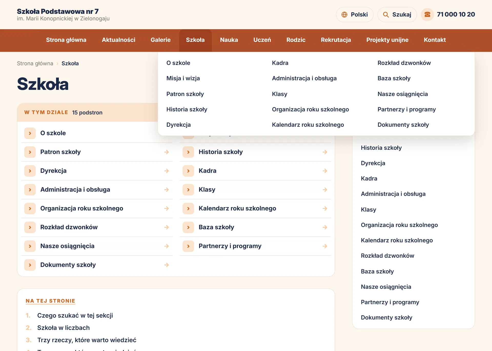Go to Nauka in the navigation bar

tap(229, 40)
